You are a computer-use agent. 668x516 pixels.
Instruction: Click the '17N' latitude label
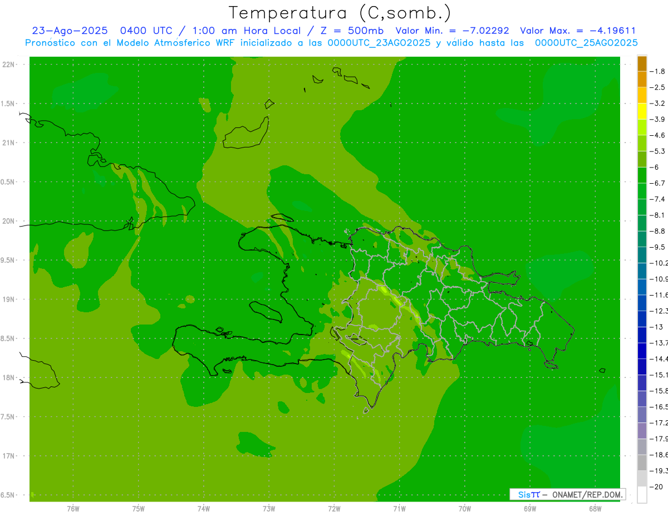[9, 456]
